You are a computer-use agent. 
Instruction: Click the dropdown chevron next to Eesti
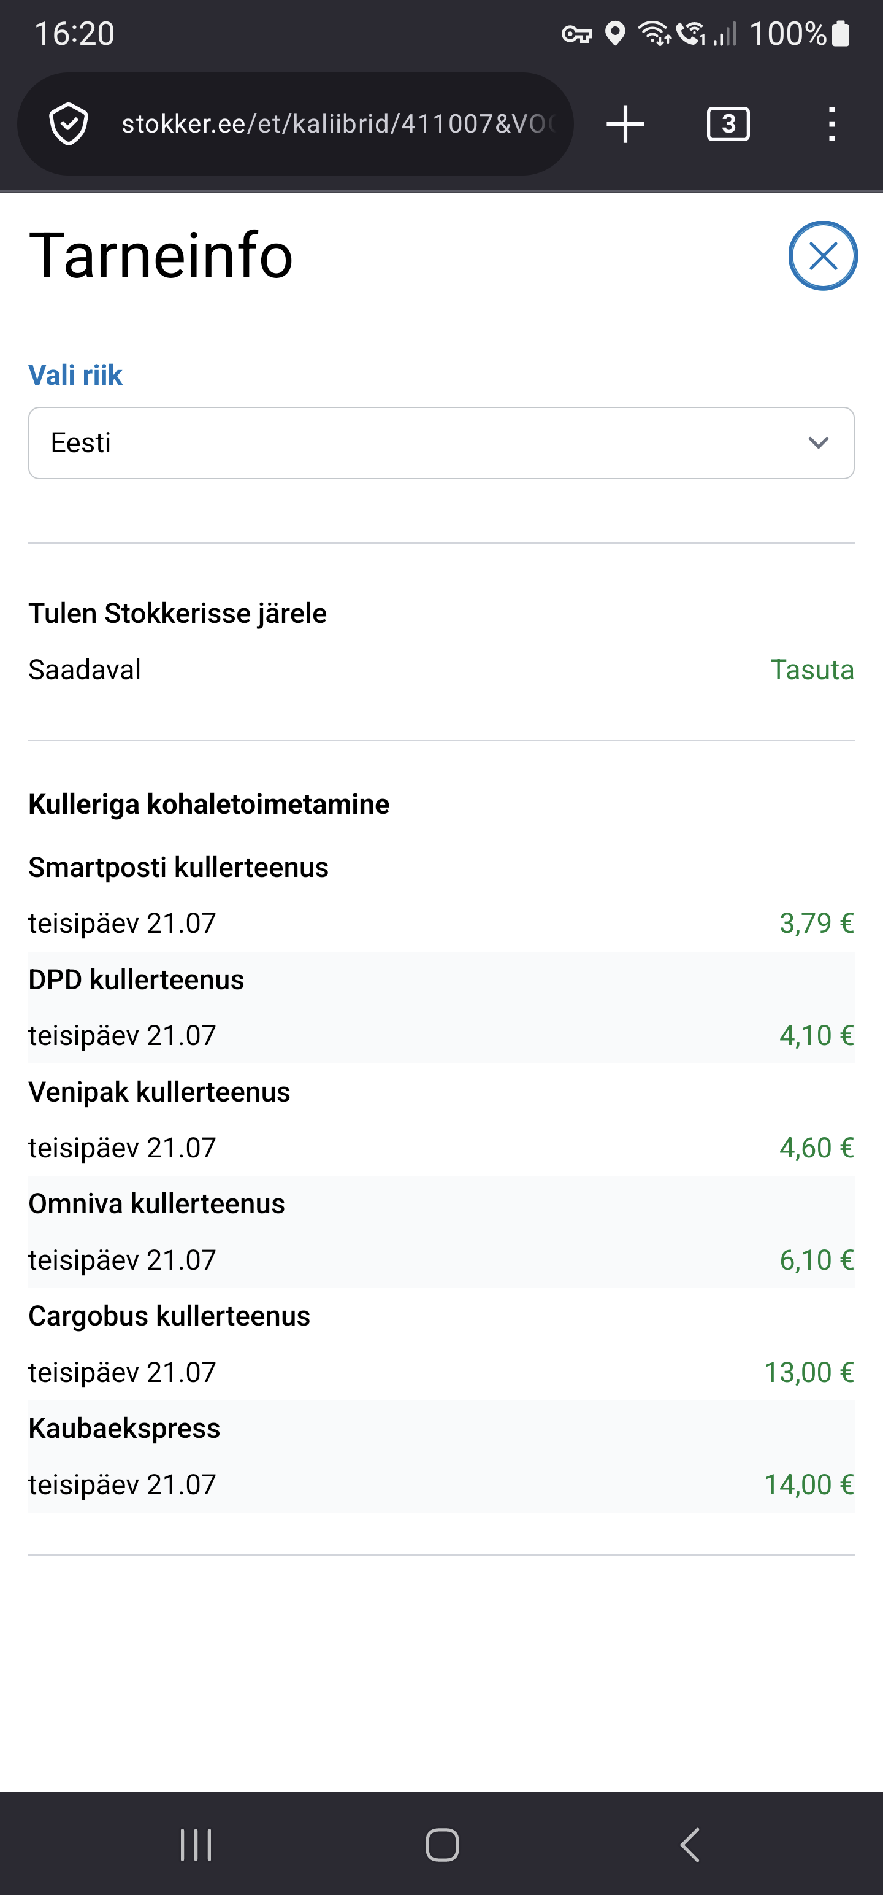coord(818,443)
